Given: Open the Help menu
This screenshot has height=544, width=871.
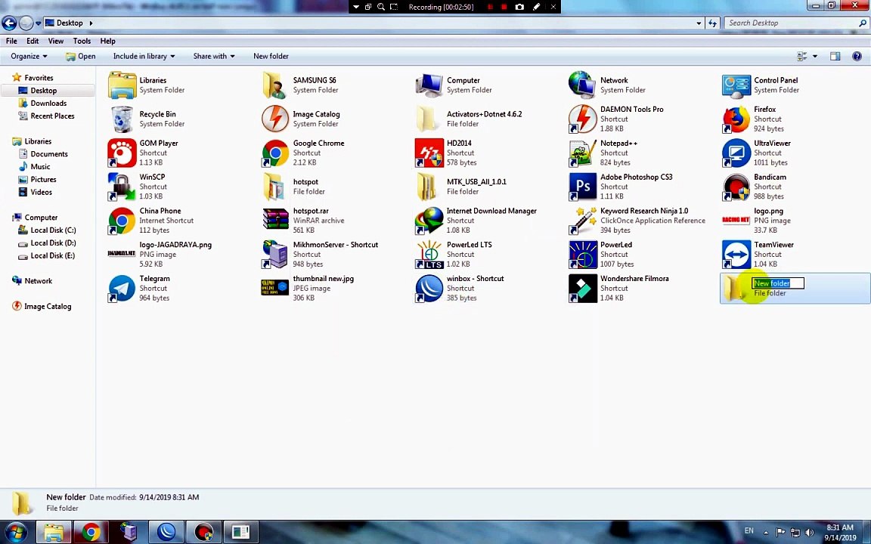Looking at the screenshot, I should 108,41.
